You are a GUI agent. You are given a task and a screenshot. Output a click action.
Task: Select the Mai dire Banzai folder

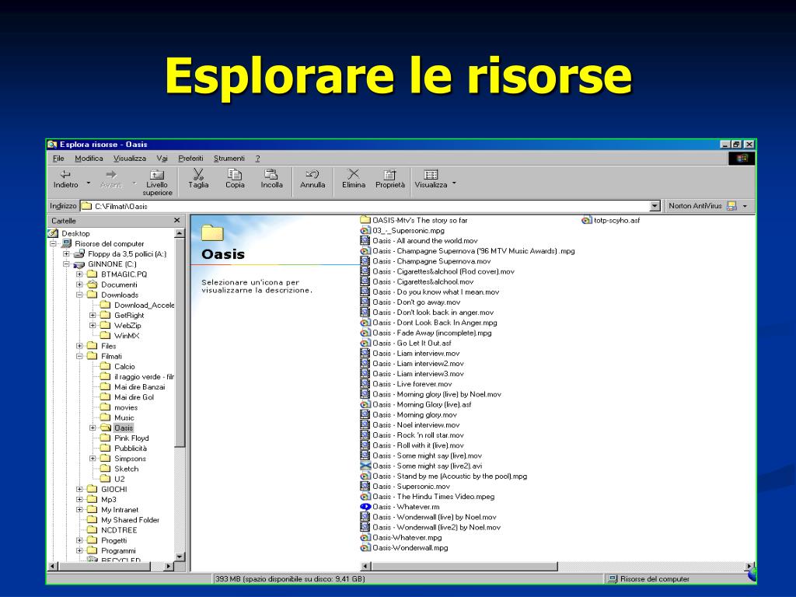(x=140, y=387)
